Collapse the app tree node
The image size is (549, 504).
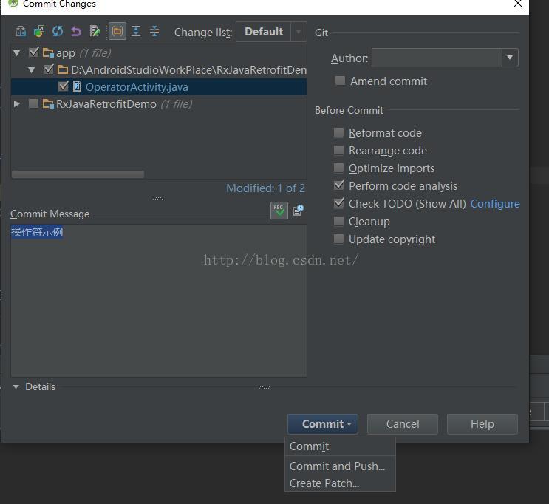pyautogui.click(x=16, y=53)
